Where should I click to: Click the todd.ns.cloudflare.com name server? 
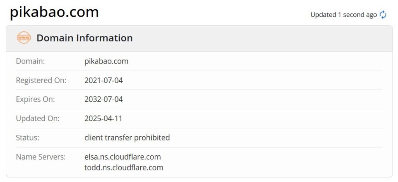click(x=124, y=168)
